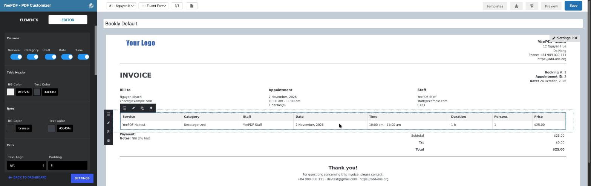This screenshot has width=591, height=186.
Task: Click the 'YeePDF Haircut' table cell
Action: click(151, 125)
